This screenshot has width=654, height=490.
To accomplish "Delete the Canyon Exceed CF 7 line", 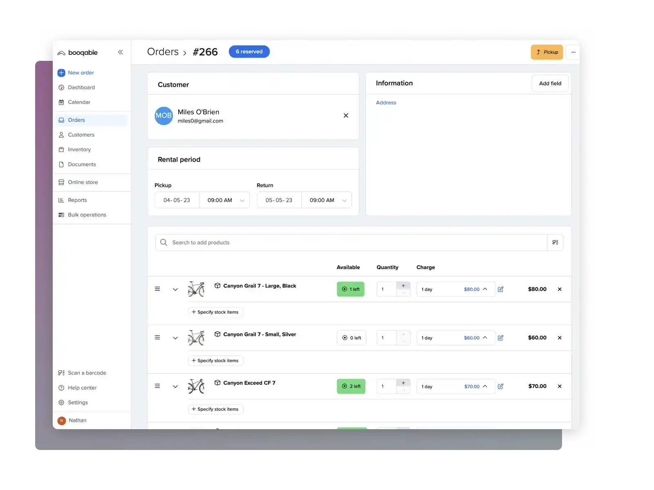I will [x=560, y=386].
